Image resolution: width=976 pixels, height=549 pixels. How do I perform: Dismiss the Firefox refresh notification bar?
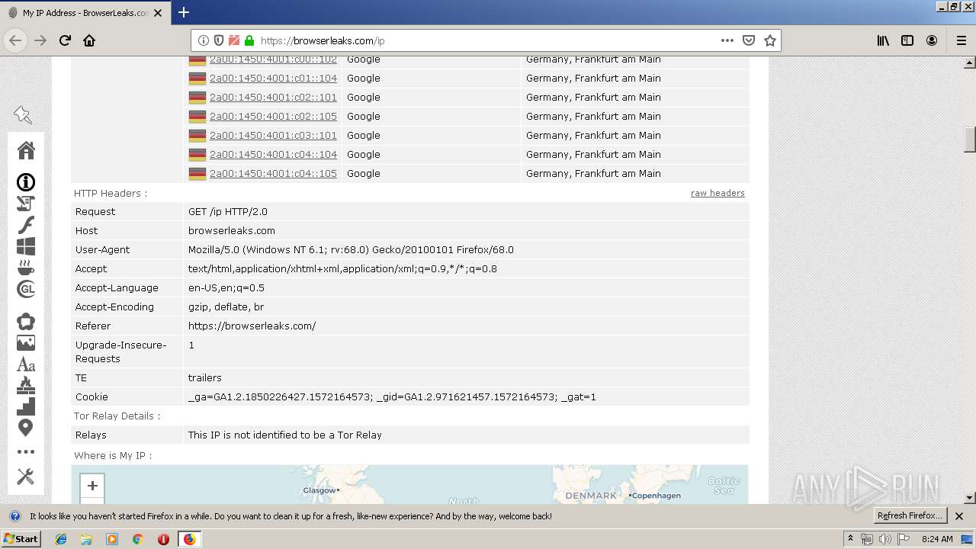tap(959, 516)
